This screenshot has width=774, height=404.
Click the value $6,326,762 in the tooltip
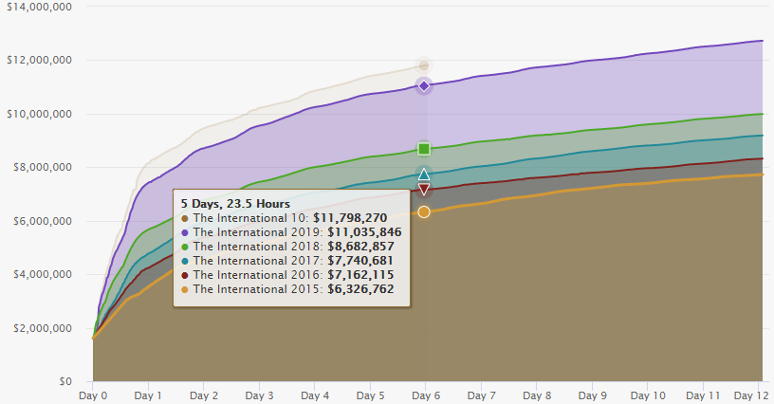click(x=360, y=289)
